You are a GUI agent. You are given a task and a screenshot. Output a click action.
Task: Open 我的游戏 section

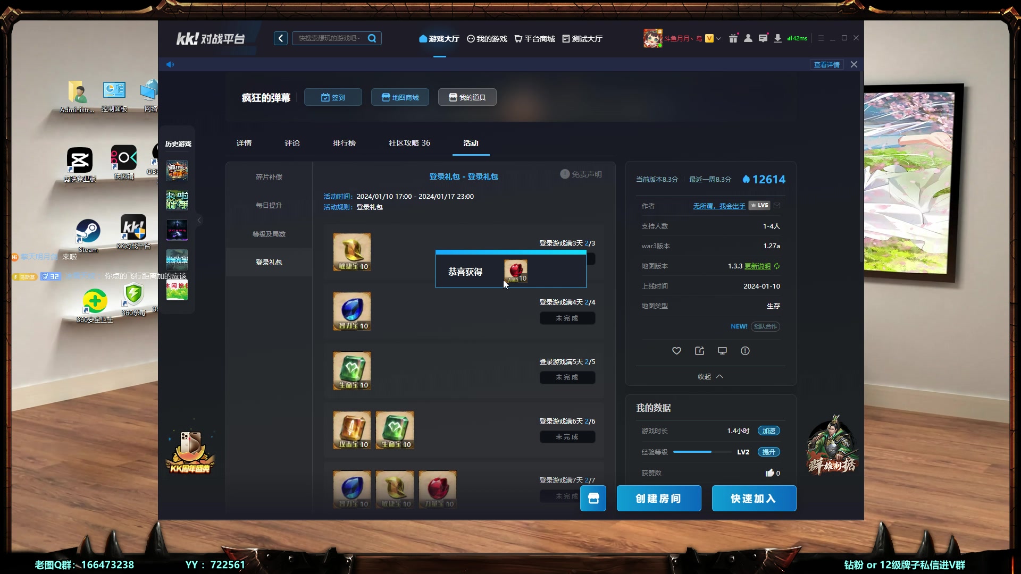pos(487,39)
